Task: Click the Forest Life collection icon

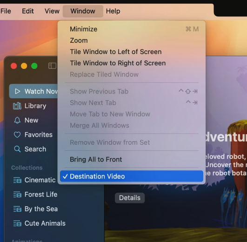Action: (17, 195)
